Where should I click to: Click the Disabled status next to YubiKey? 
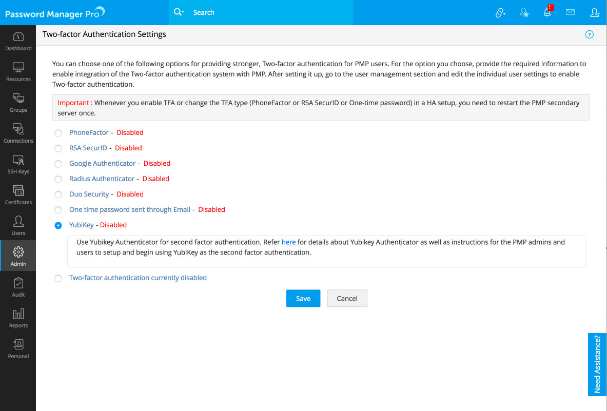(x=113, y=225)
